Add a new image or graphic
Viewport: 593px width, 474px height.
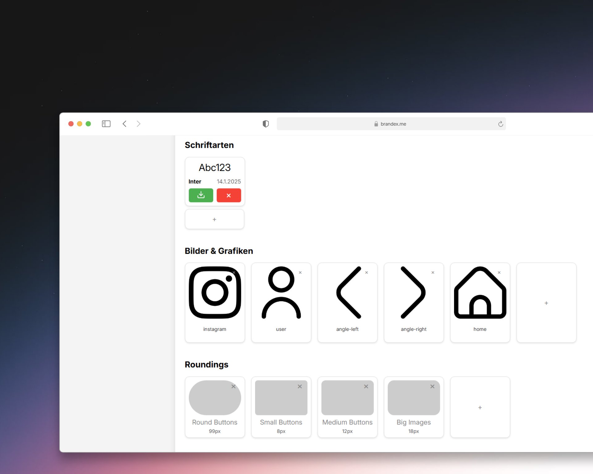[546, 303]
